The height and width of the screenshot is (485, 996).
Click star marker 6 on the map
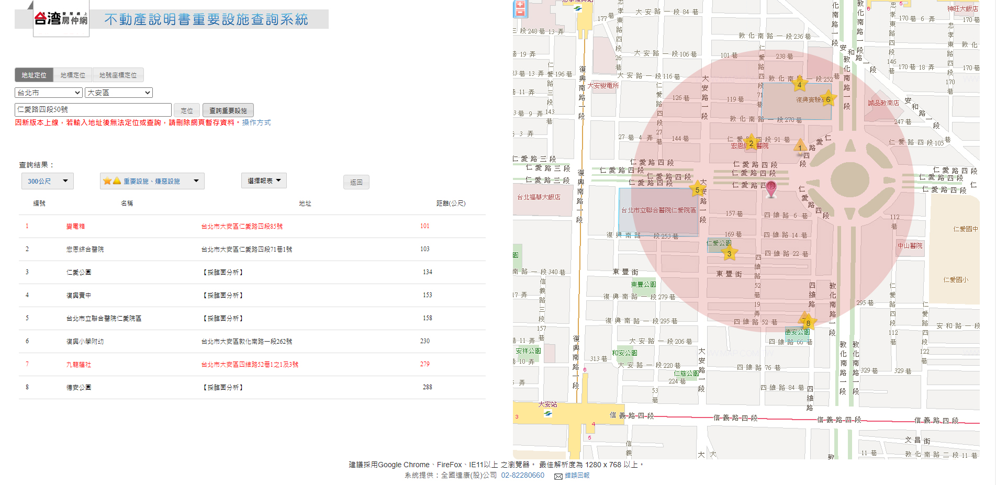pos(827,99)
